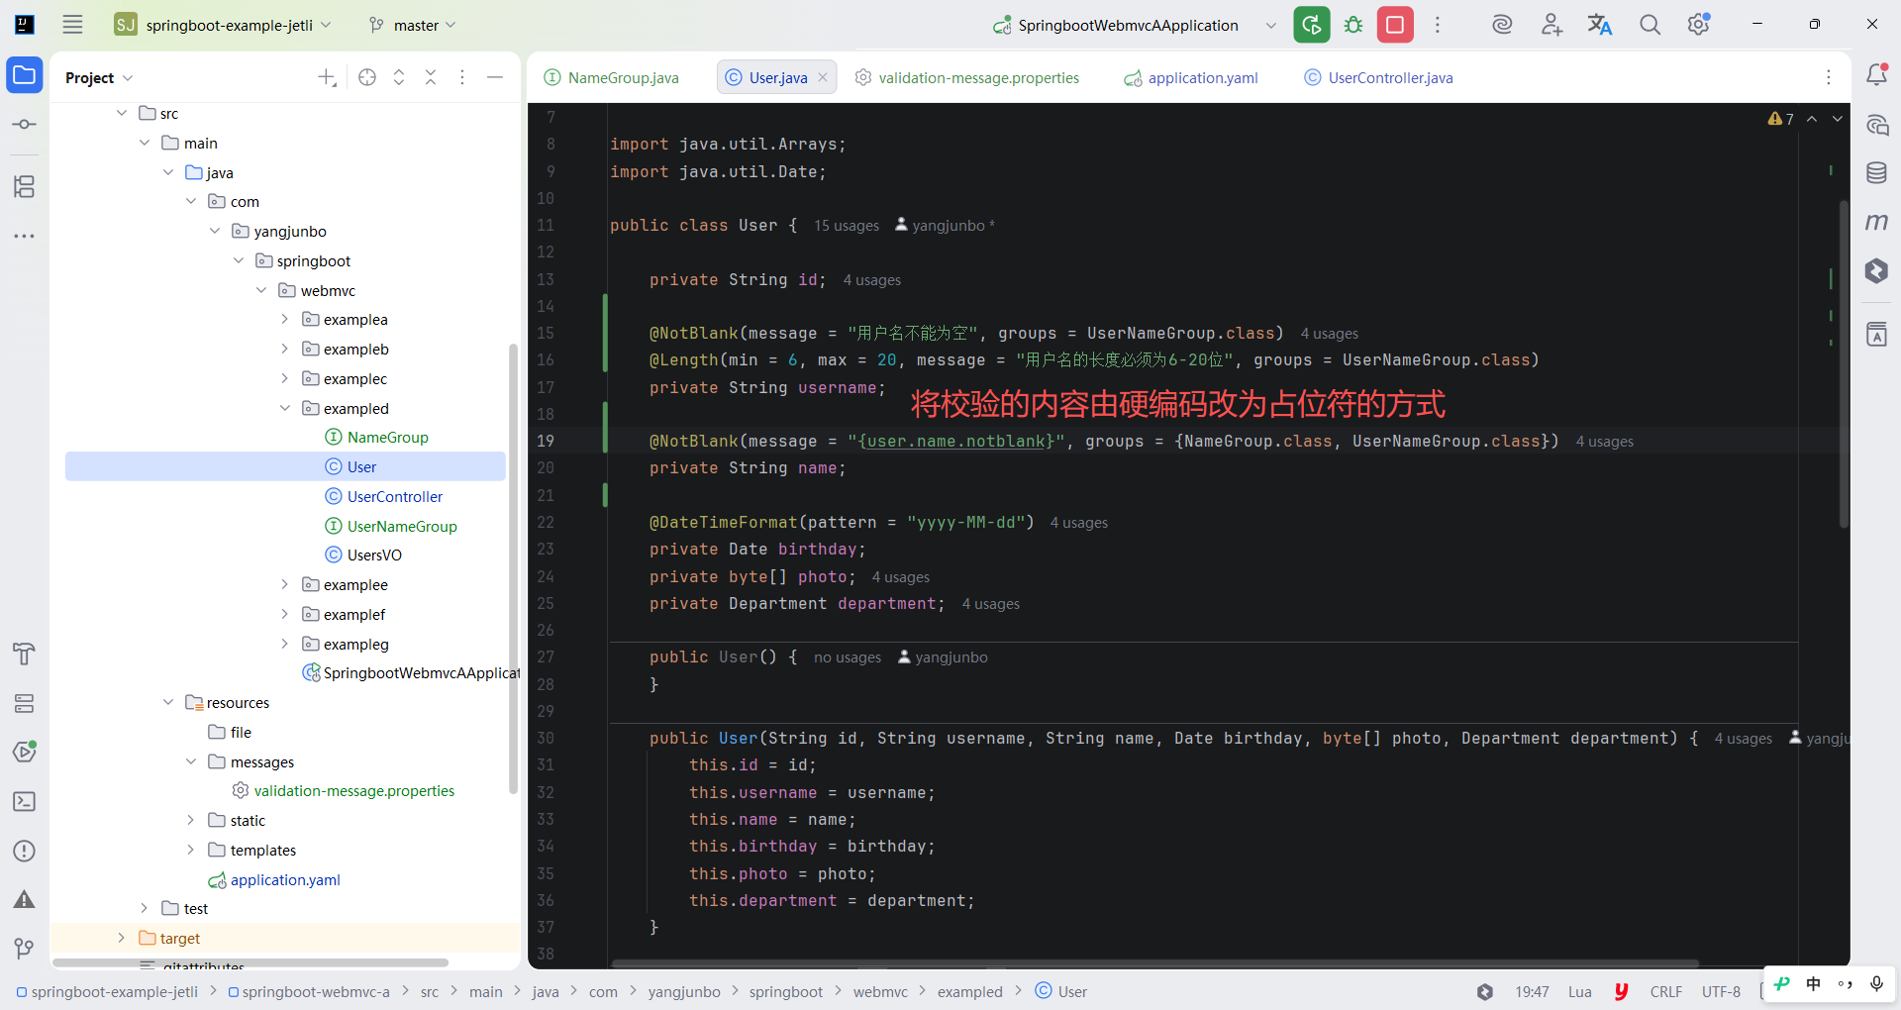Switch to NameGroup.java tab

click(612, 77)
